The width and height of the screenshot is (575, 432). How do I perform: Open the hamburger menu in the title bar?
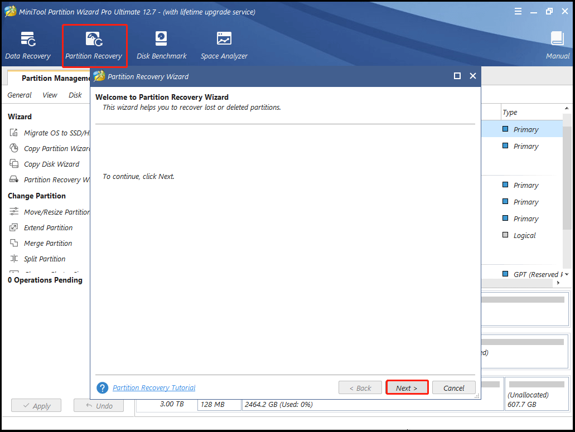click(x=518, y=11)
